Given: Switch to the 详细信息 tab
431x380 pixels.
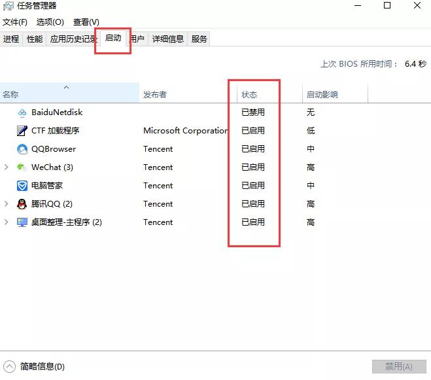Looking at the screenshot, I should click(x=168, y=39).
